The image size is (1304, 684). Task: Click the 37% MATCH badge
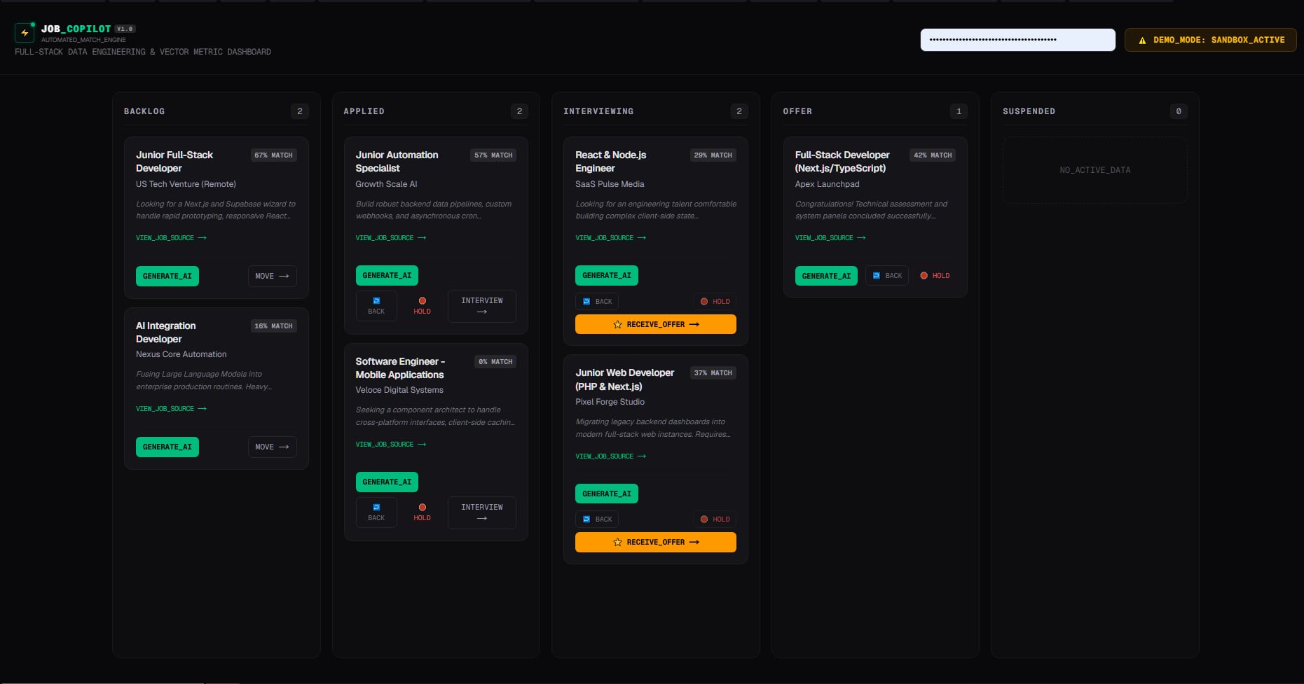713,373
